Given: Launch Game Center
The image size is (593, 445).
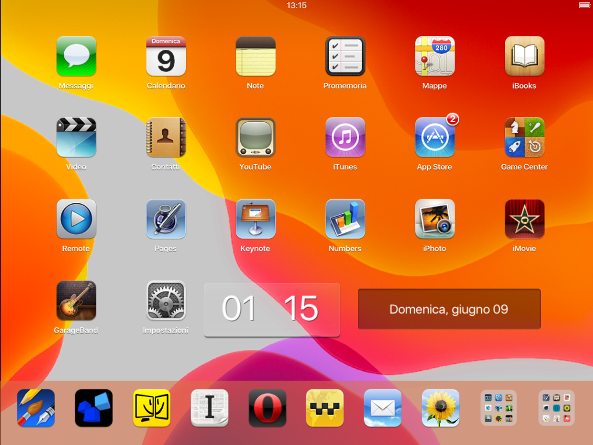Looking at the screenshot, I should [524, 137].
